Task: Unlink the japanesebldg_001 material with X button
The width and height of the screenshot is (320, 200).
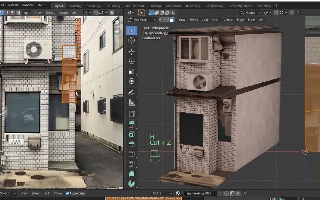Action: point(238,193)
